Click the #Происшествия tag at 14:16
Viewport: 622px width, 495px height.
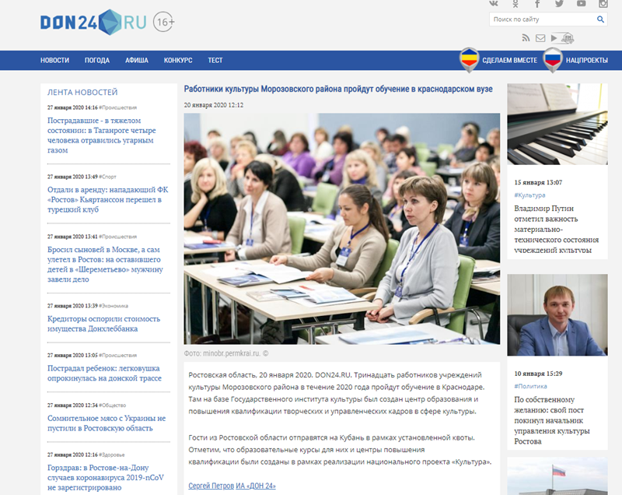118,107
